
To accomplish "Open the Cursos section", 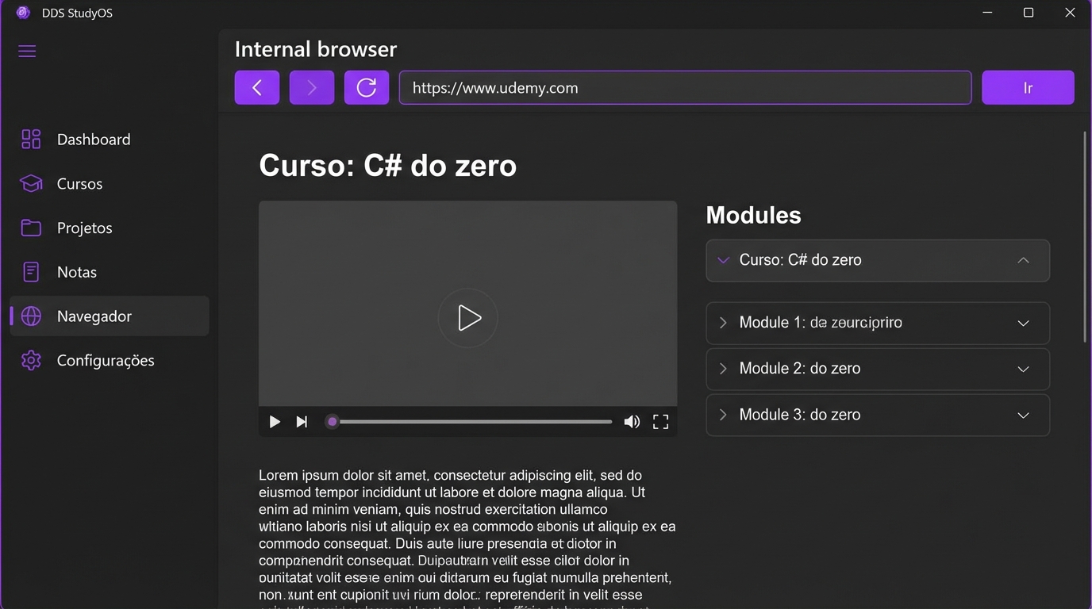I will tap(79, 184).
